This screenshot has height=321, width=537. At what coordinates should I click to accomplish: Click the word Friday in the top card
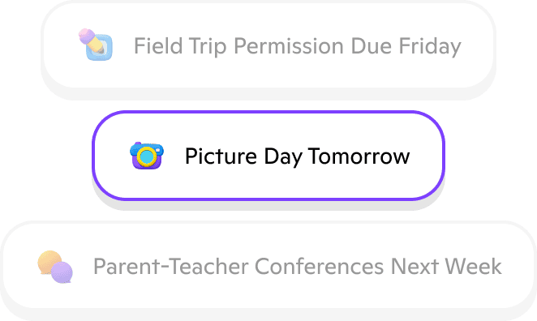point(430,46)
